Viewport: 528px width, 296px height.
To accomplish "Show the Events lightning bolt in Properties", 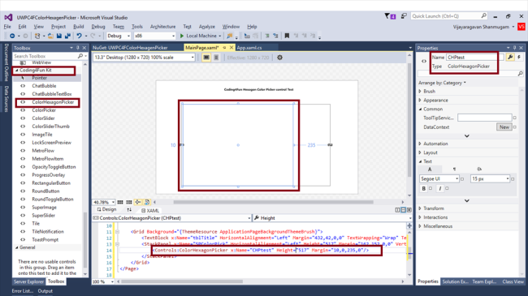I will (x=519, y=58).
